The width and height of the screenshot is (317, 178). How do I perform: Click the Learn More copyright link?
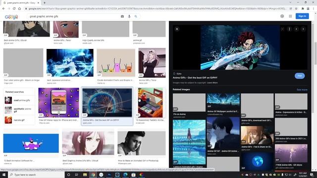pos(212,83)
